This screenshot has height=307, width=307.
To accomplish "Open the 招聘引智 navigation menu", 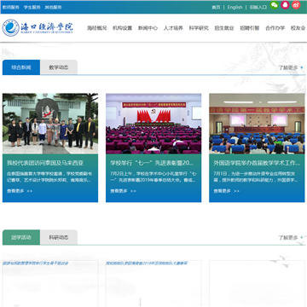I will [250, 28].
